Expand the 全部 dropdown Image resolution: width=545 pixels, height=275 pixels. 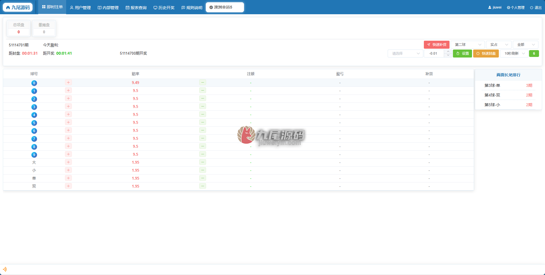pyautogui.click(x=525, y=45)
